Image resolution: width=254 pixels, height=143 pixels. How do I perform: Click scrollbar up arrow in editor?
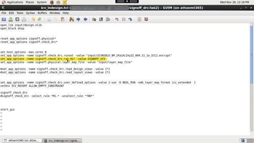click(x=251, y=25)
